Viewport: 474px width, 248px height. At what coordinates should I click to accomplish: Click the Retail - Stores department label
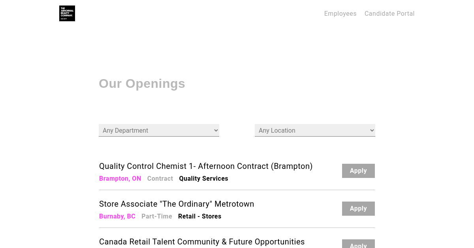199,216
